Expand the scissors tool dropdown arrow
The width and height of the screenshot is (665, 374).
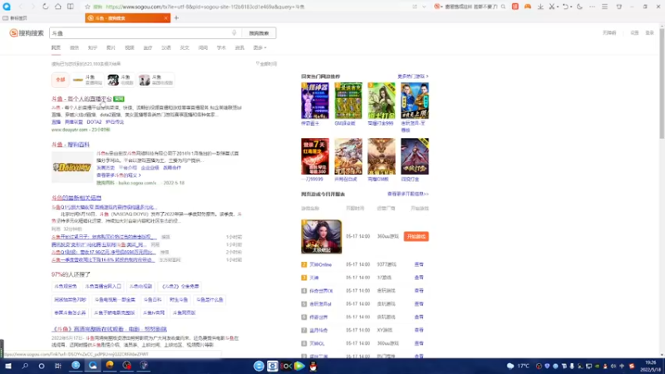(x=557, y=7)
